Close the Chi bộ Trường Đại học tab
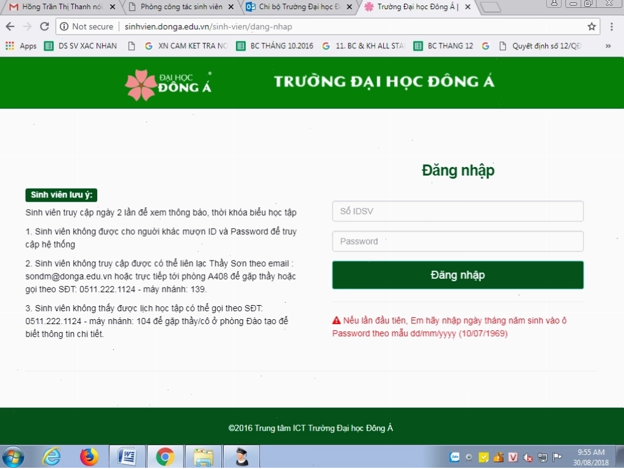 point(350,7)
